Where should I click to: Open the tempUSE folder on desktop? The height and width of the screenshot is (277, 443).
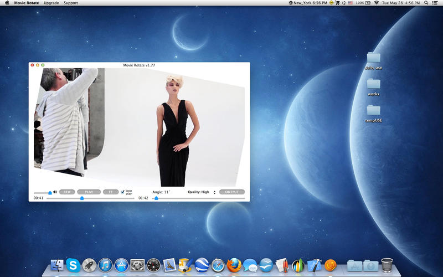pos(373,114)
